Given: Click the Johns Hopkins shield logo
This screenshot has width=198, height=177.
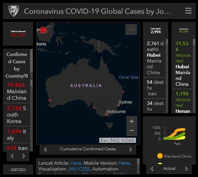Looking at the screenshot, I should [x=14, y=11].
